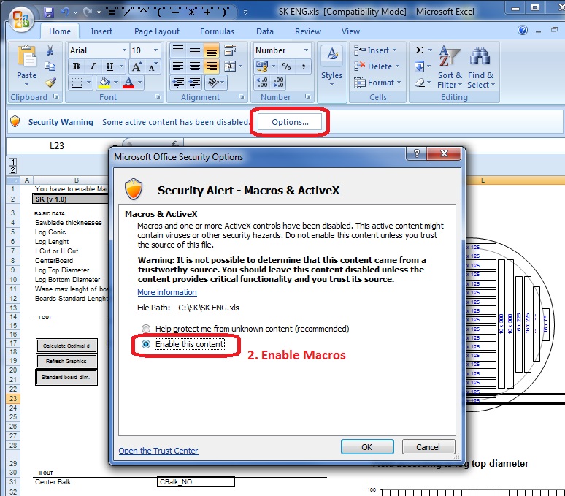Viewport: 565px width, 496px height.
Task: Toggle right text alignment
Action: [x=212, y=66]
